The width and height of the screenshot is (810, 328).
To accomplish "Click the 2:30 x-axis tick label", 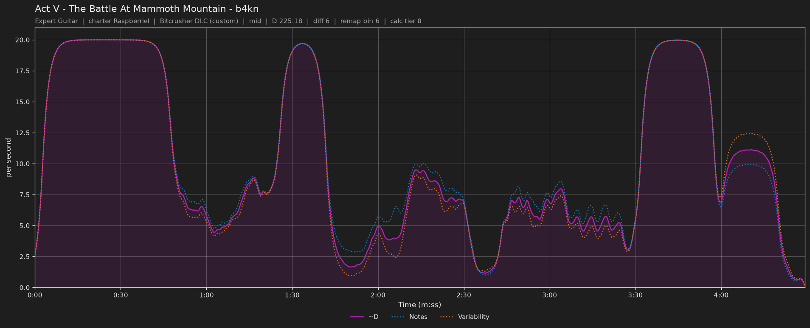I will coord(464,295).
